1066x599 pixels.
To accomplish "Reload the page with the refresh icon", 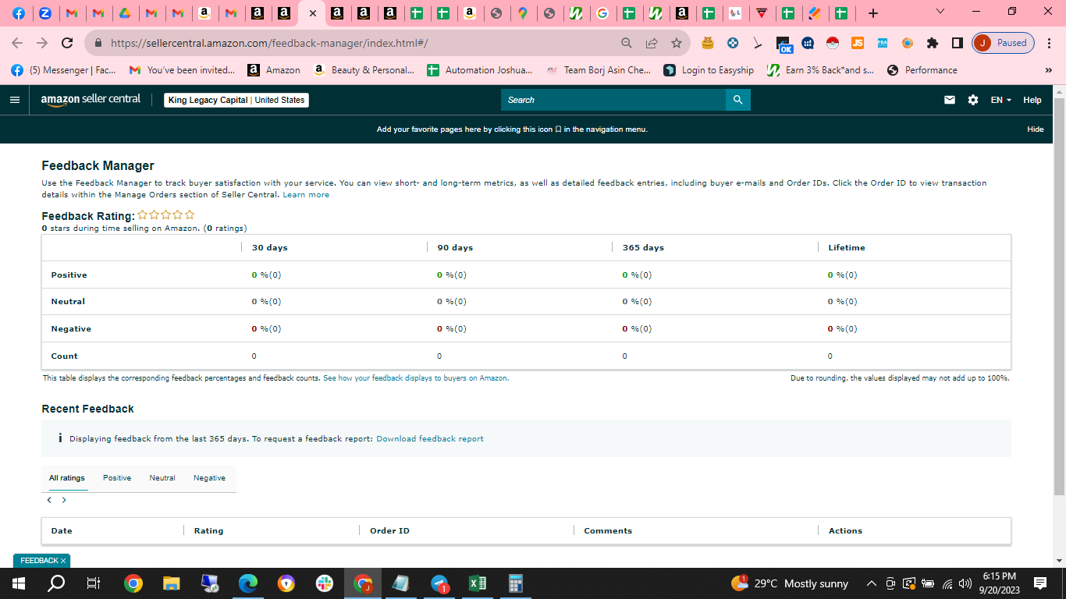I will click(x=67, y=43).
